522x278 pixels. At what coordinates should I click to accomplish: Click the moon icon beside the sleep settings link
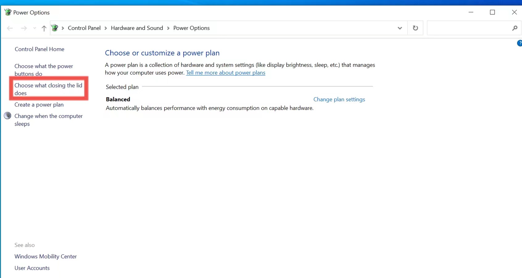click(7, 116)
